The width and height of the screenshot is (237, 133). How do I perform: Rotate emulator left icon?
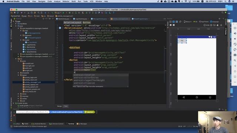click(x=235, y=44)
